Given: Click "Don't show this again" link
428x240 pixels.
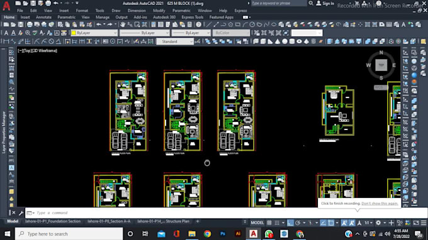Looking at the screenshot, I should (380, 204).
